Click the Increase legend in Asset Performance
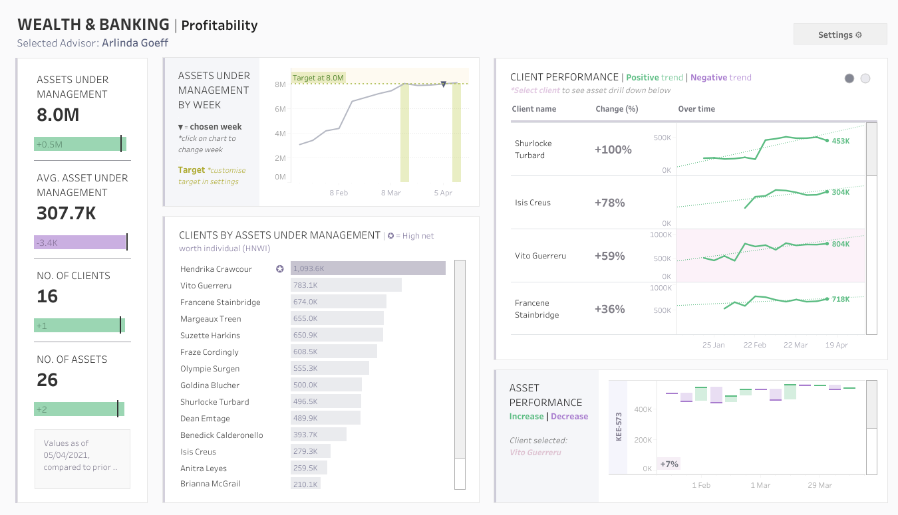The width and height of the screenshot is (898, 515). [526, 416]
